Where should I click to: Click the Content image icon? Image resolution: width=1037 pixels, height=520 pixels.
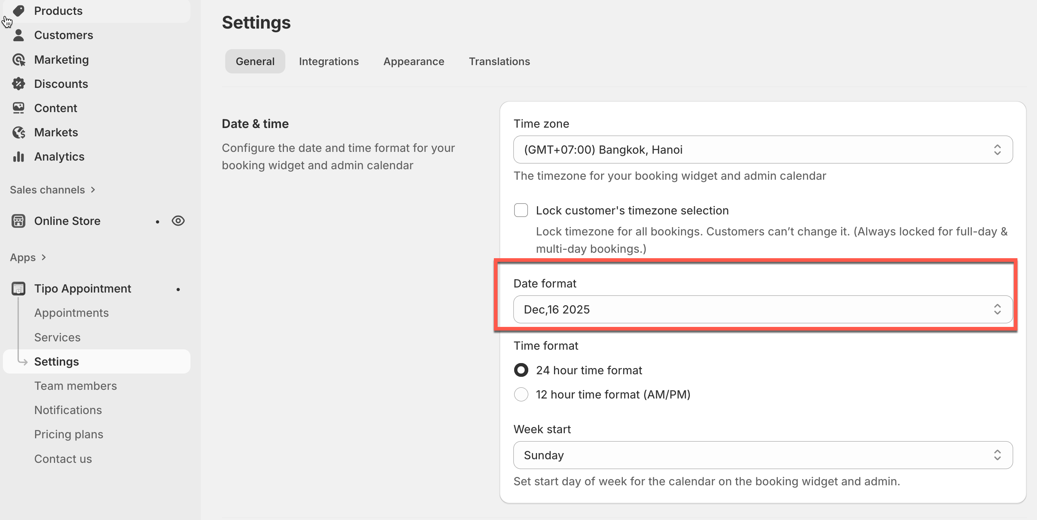18,108
